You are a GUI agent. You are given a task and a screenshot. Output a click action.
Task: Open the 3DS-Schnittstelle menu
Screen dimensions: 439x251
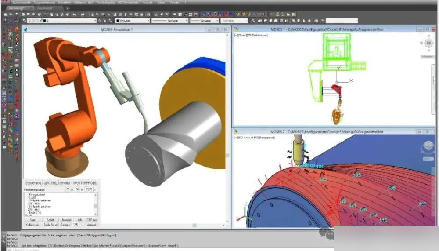128,2
